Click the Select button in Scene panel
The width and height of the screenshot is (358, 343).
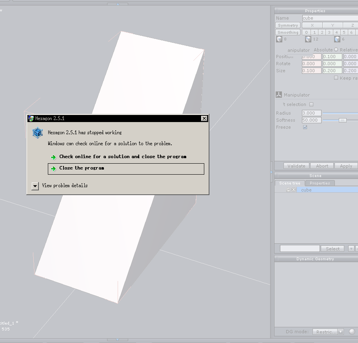(x=333, y=249)
